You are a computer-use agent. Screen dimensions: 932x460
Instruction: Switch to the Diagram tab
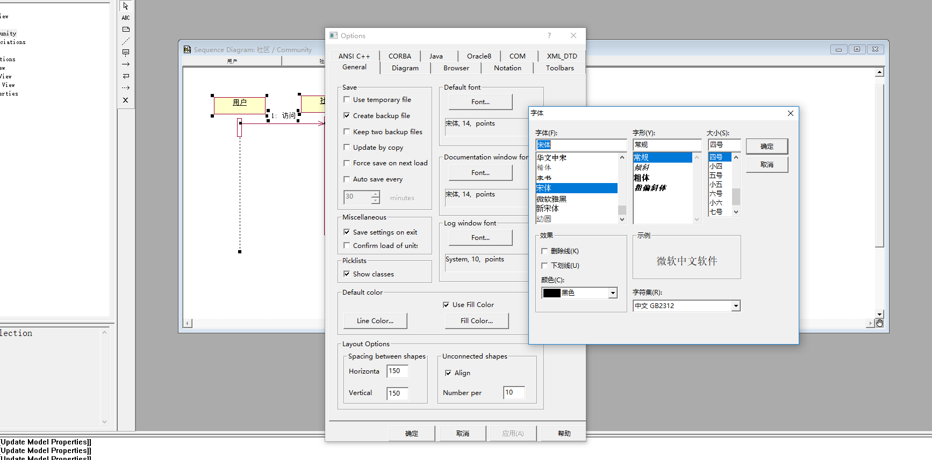pos(405,68)
